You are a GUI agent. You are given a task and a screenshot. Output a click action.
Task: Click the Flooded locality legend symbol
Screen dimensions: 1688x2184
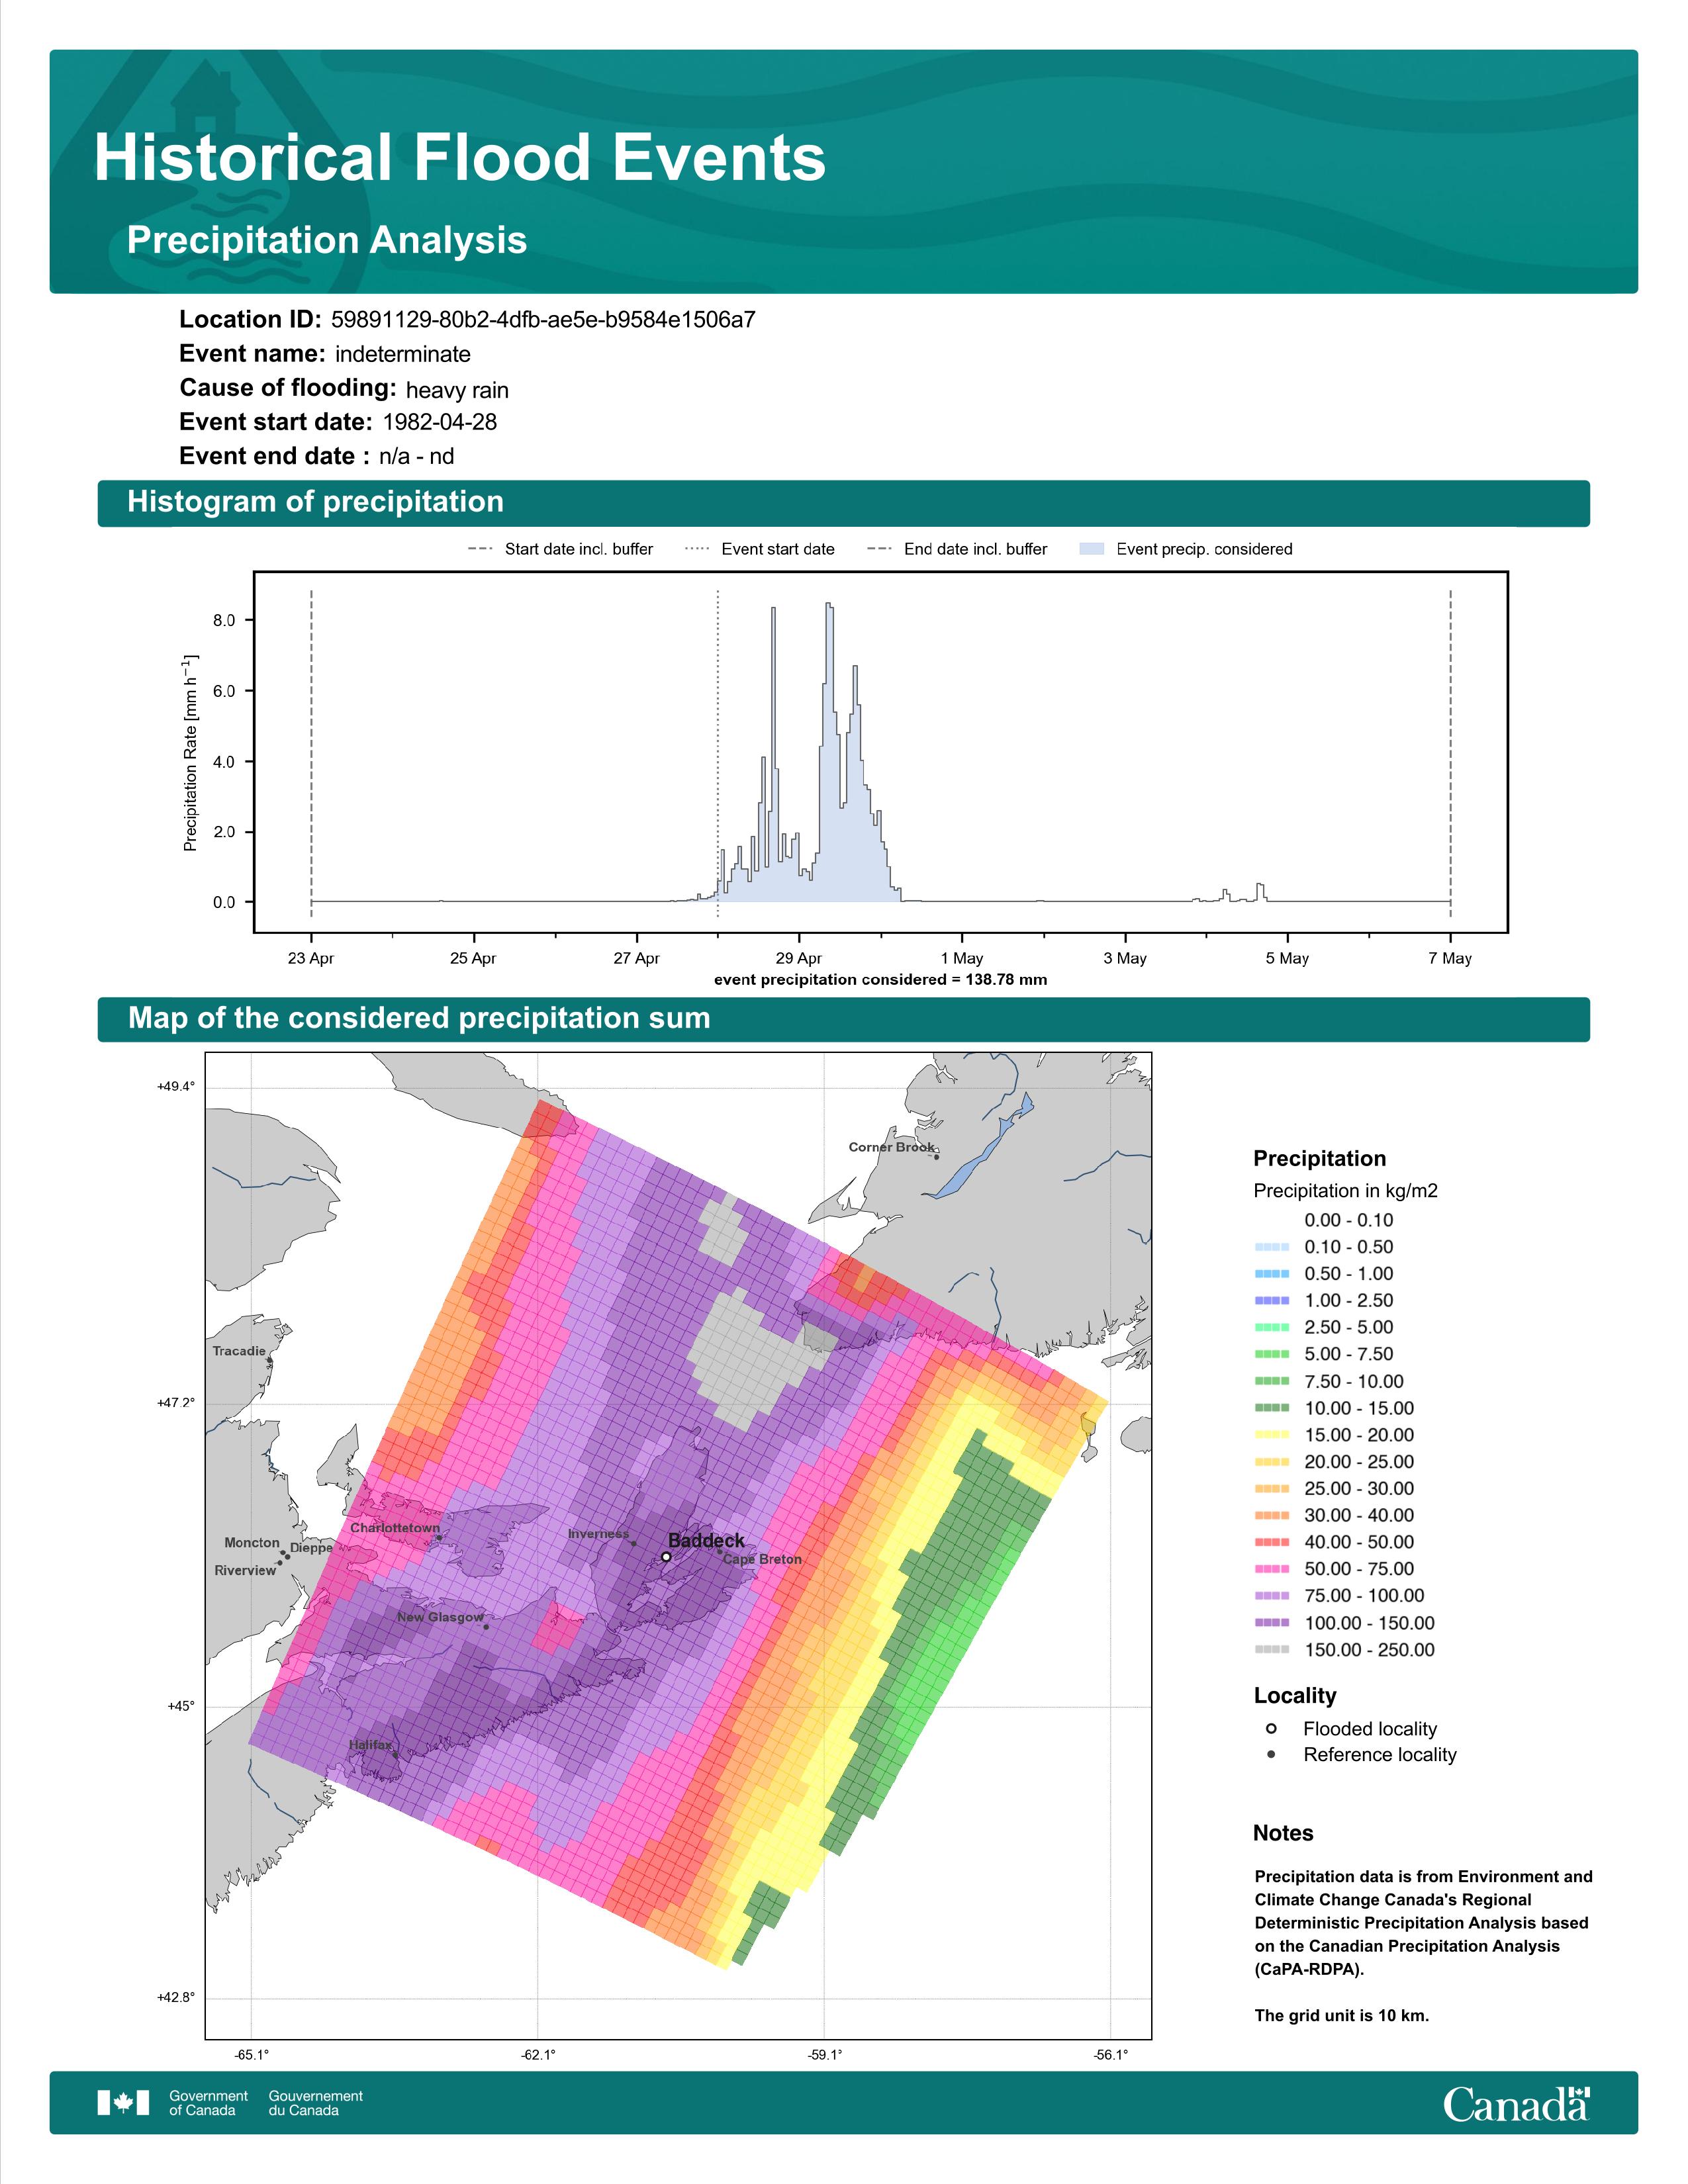click(x=1271, y=1728)
